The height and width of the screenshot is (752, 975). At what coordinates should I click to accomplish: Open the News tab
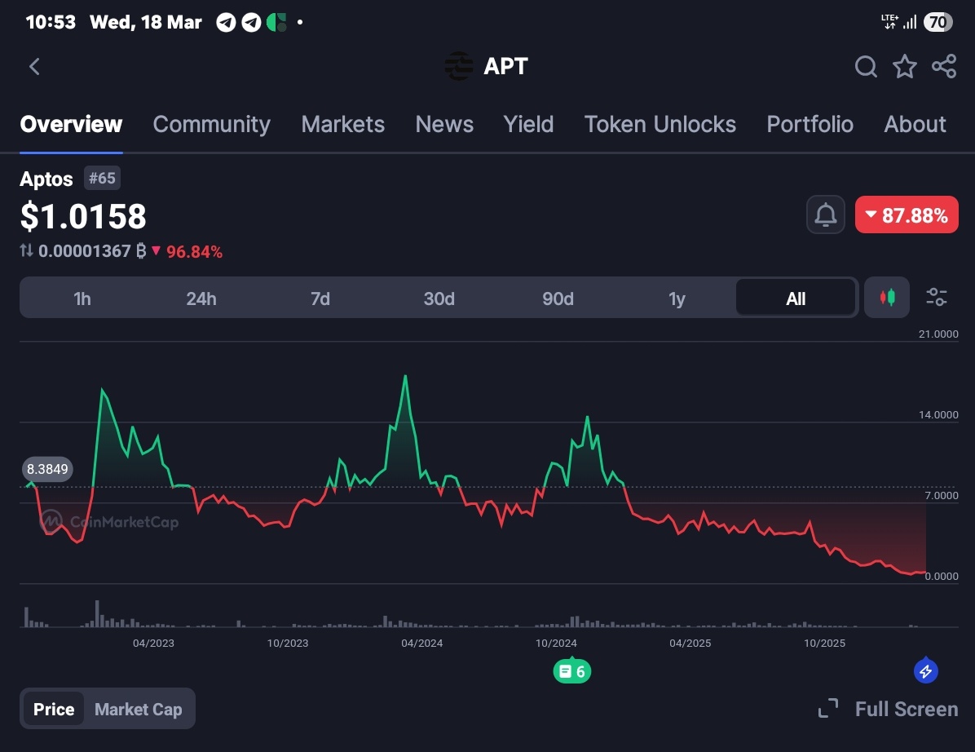[444, 125]
